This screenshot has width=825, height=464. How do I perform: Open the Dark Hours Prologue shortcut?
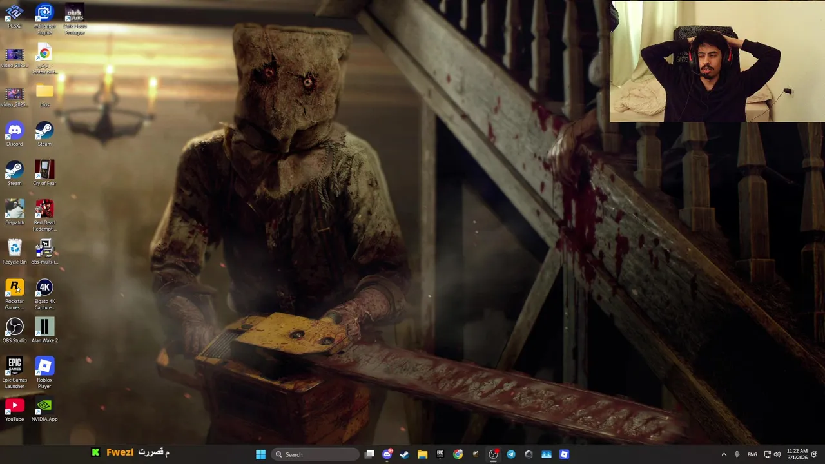(75, 19)
